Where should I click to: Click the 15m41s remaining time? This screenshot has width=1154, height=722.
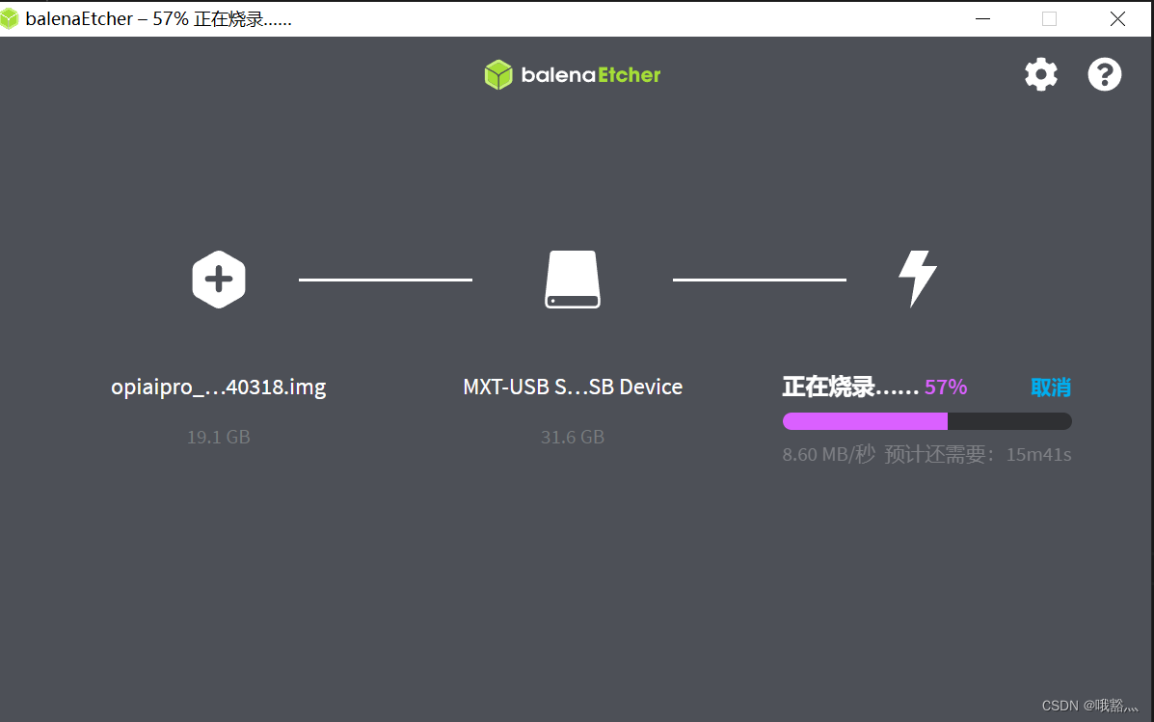coord(1038,454)
